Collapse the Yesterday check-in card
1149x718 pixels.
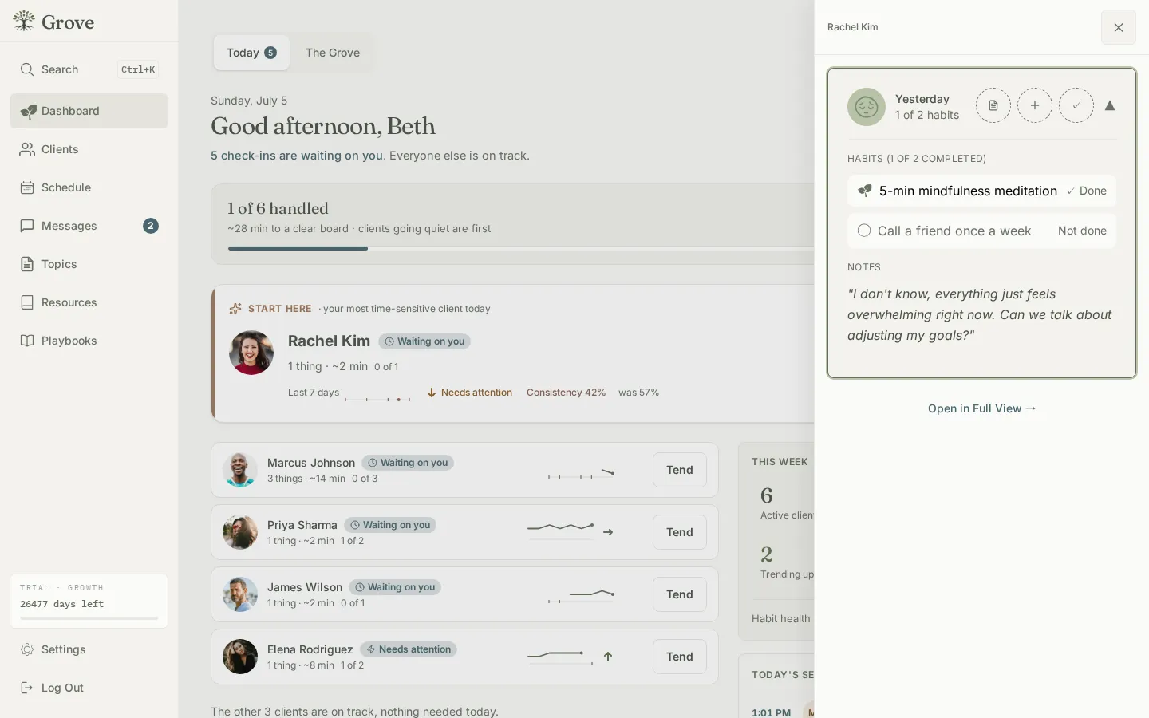(1110, 105)
